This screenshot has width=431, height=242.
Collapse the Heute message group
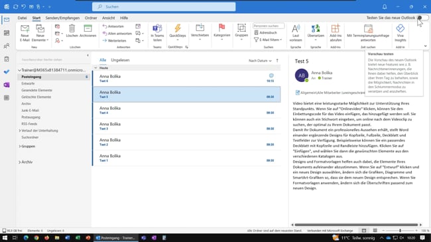95,67
